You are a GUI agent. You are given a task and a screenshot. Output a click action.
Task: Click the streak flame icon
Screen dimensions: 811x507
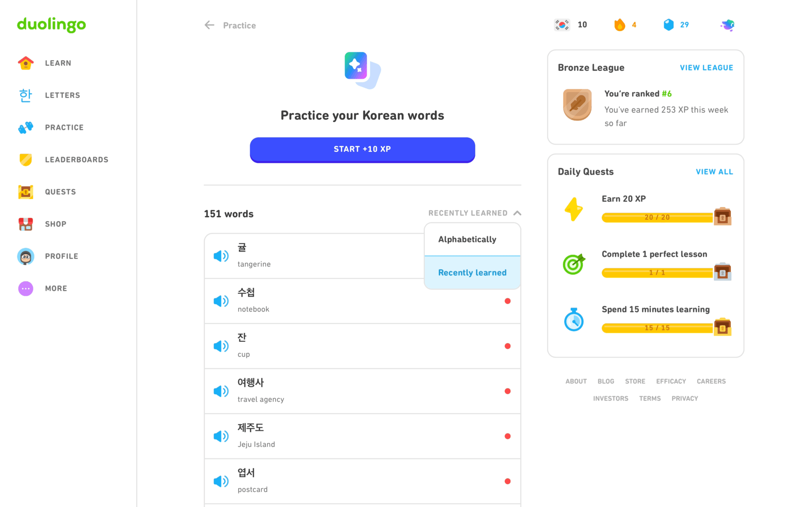620,25
